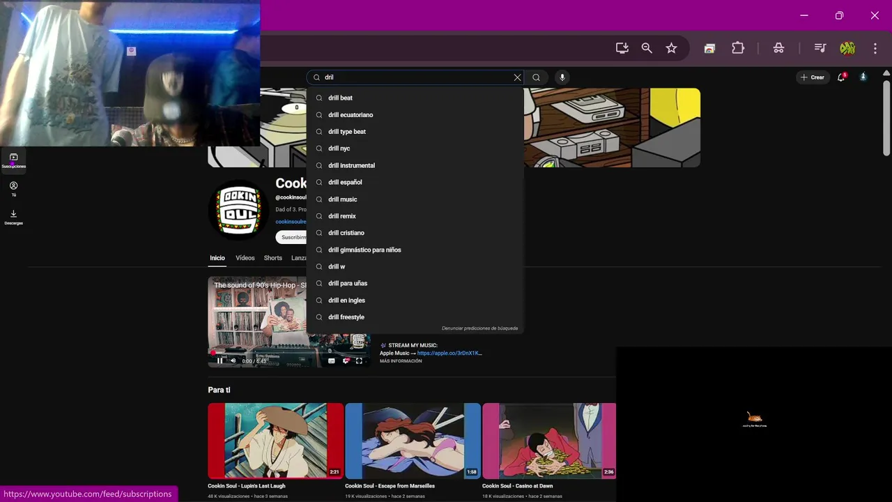This screenshot has width=892, height=502.
Task: Pick 'drill gimnástico para niños' suggestion
Action: [415, 250]
